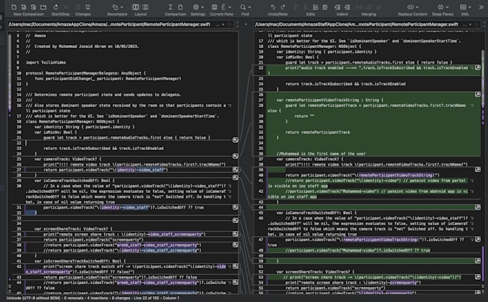Click 'var remoteParticipantVideoTrackString' line in right pane

(x=330, y=100)
